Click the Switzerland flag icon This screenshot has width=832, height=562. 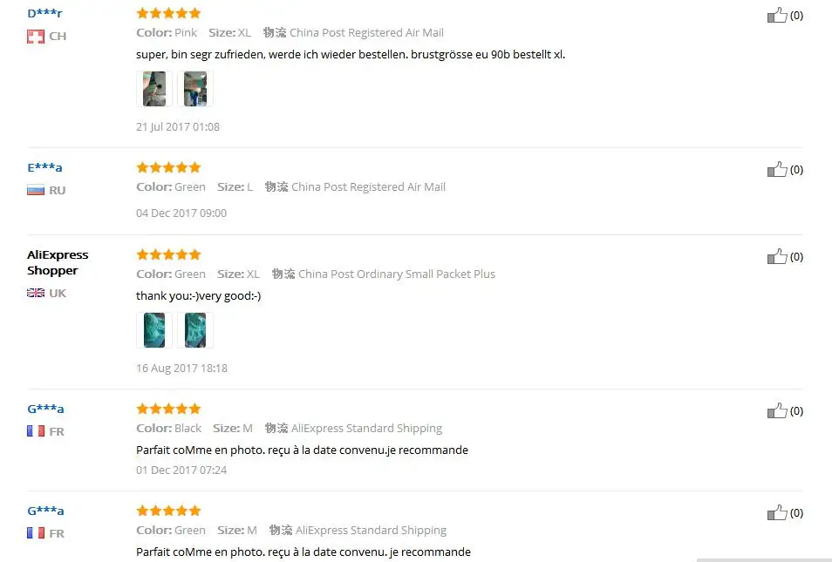pyautogui.click(x=36, y=37)
